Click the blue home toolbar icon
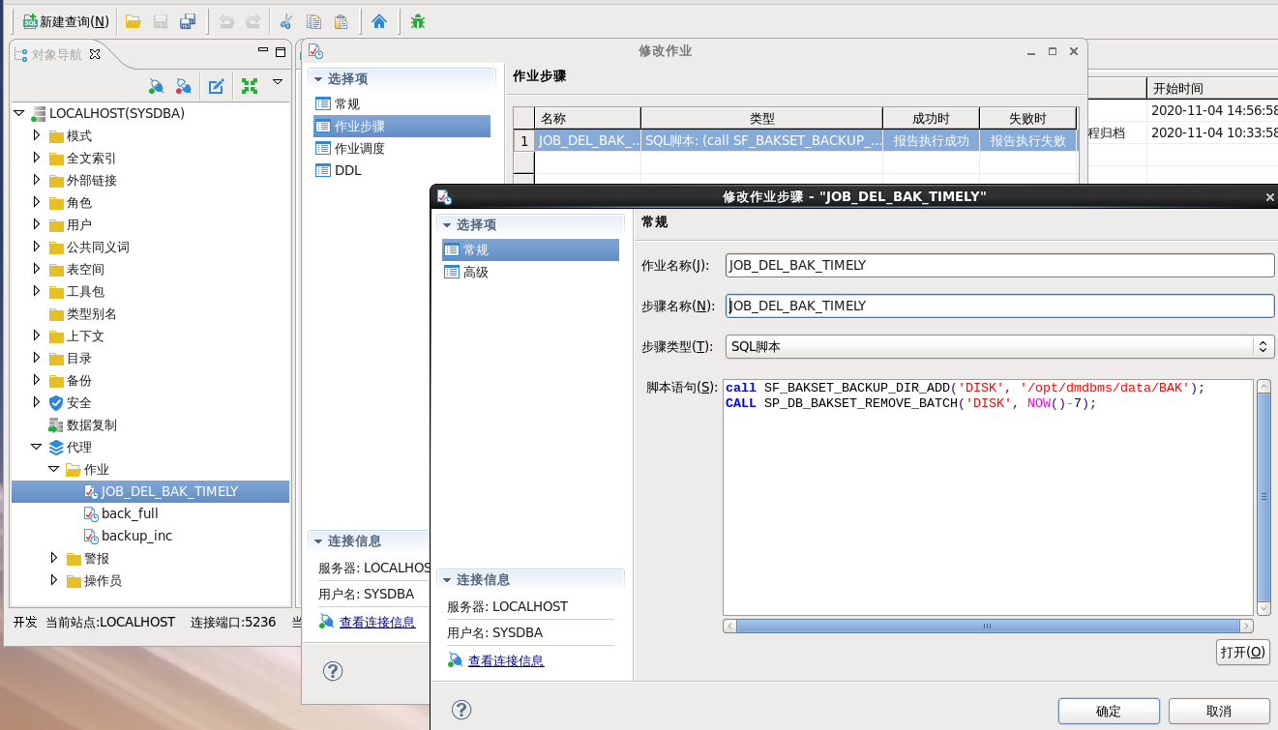The height and width of the screenshot is (730, 1278). point(379,21)
